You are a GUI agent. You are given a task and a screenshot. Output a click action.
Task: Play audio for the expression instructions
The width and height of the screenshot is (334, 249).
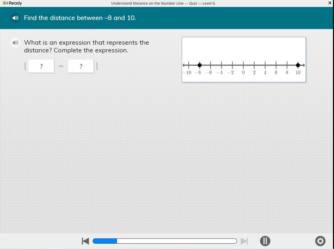[x=15, y=43]
